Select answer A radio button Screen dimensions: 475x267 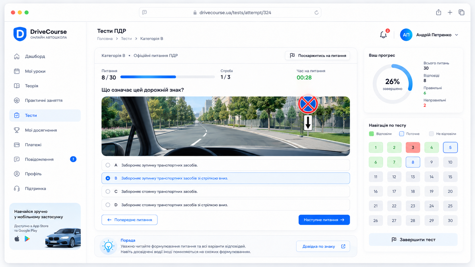tap(108, 165)
